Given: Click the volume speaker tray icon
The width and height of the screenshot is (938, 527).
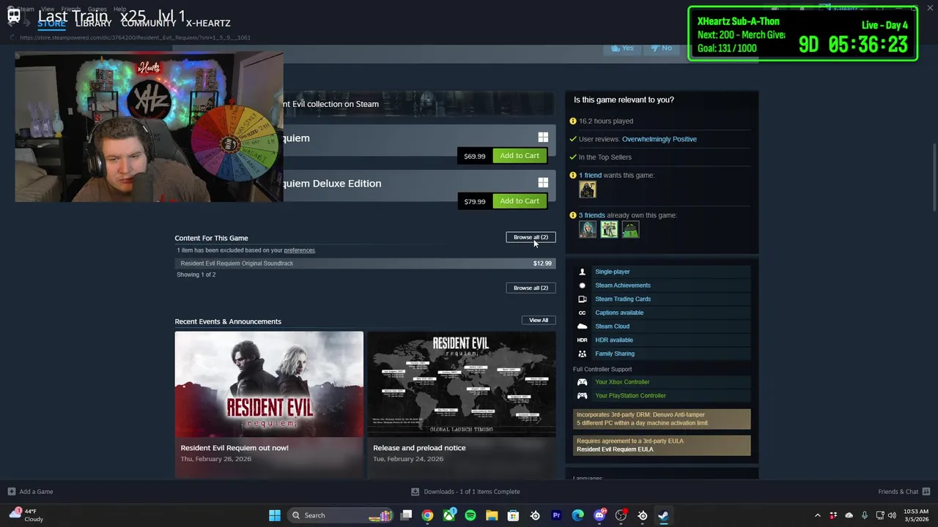Looking at the screenshot, I should (892, 515).
